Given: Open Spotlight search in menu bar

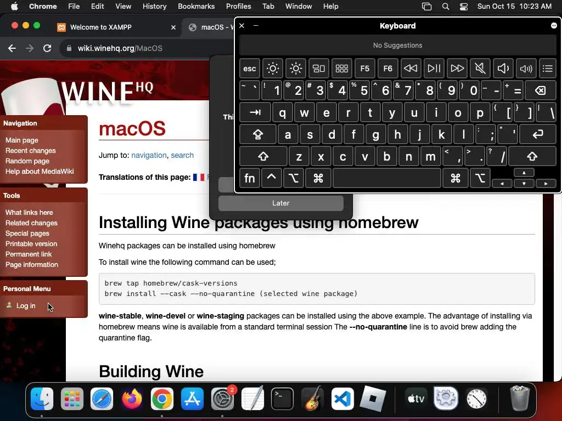Looking at the screenshot, I should point(446,6).
